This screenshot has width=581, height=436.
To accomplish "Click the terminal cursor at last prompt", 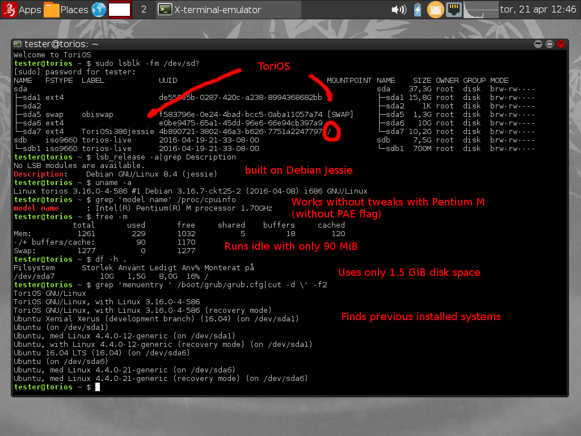I will pyautogui.click(x=98, y=387).
